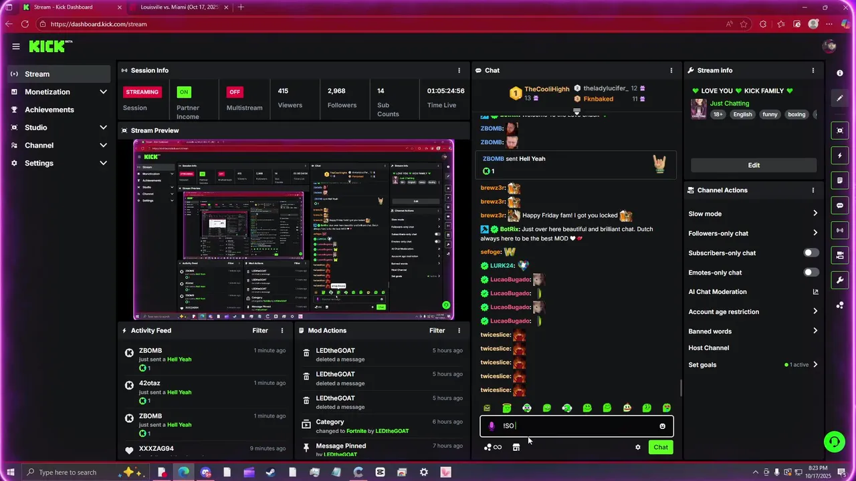
Task: Click the green support headset button
Action: [834, 442]
